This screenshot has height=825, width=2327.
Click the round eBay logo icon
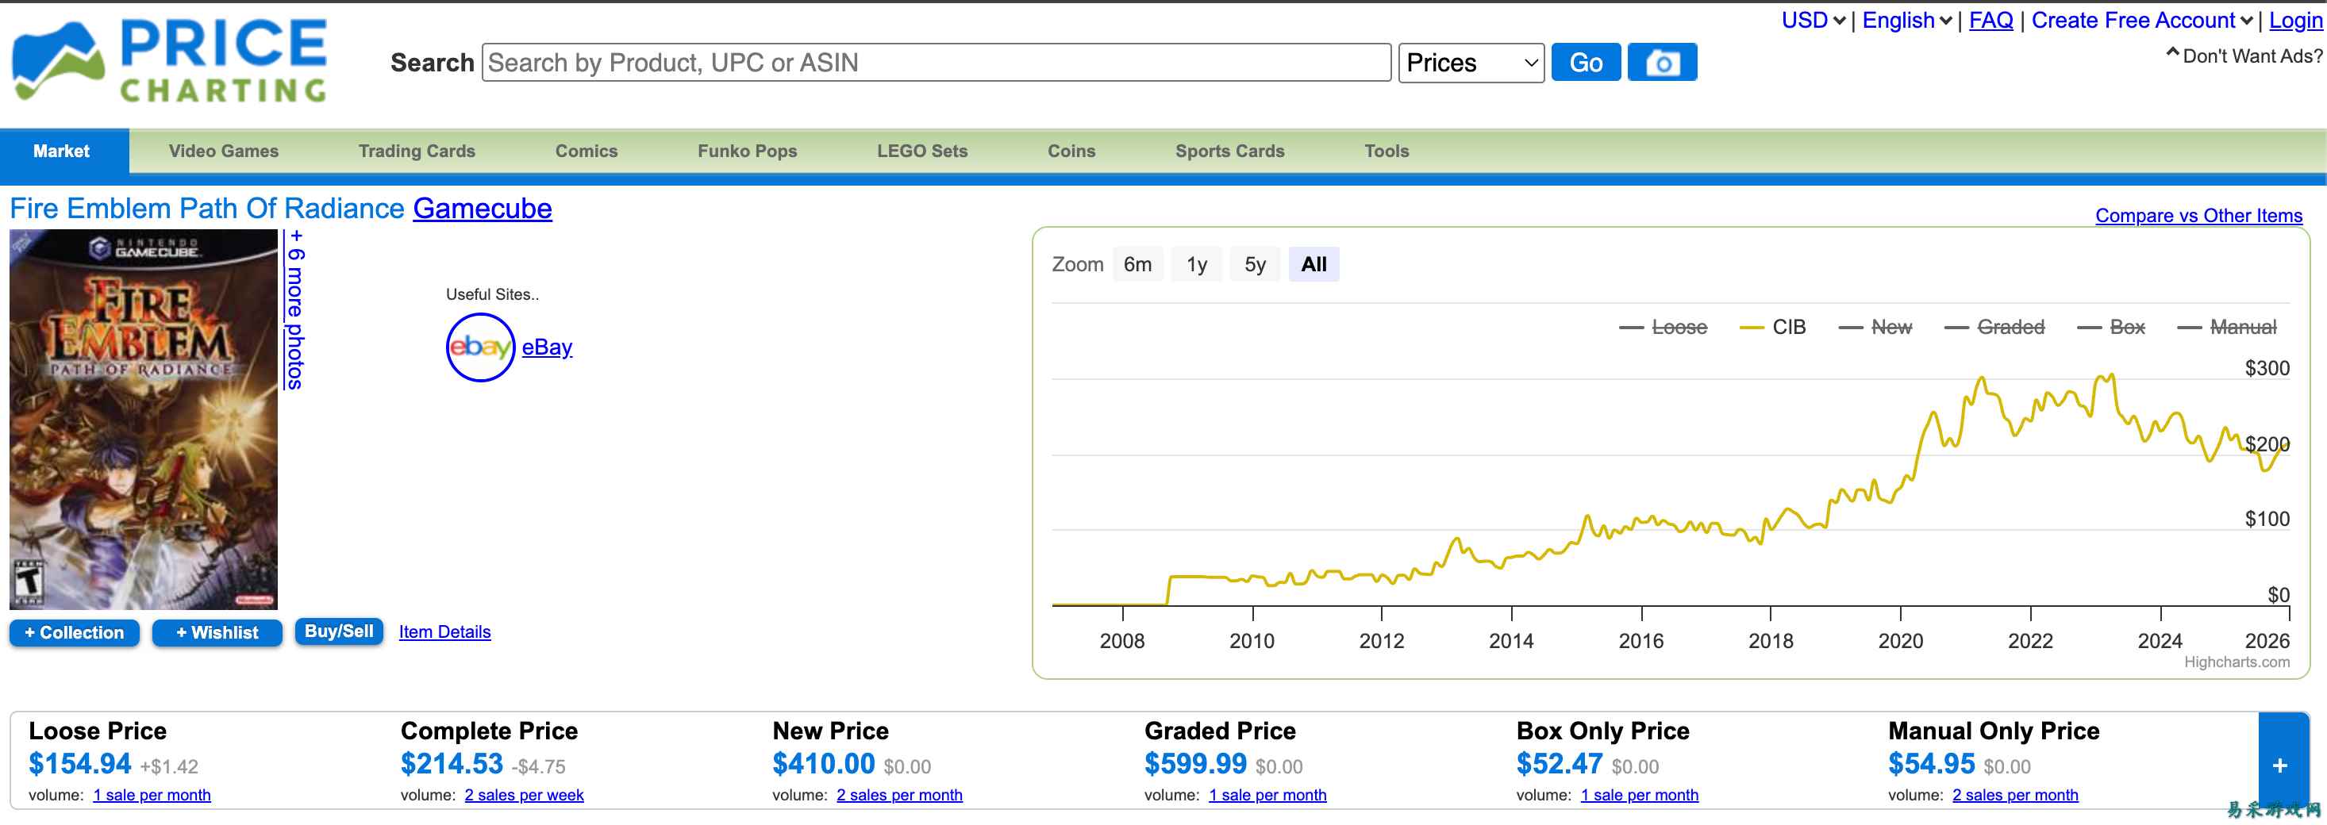pos(479,347)
